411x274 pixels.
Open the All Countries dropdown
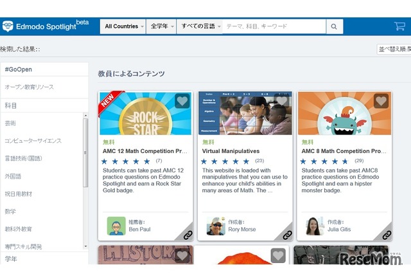click(123, 26)
